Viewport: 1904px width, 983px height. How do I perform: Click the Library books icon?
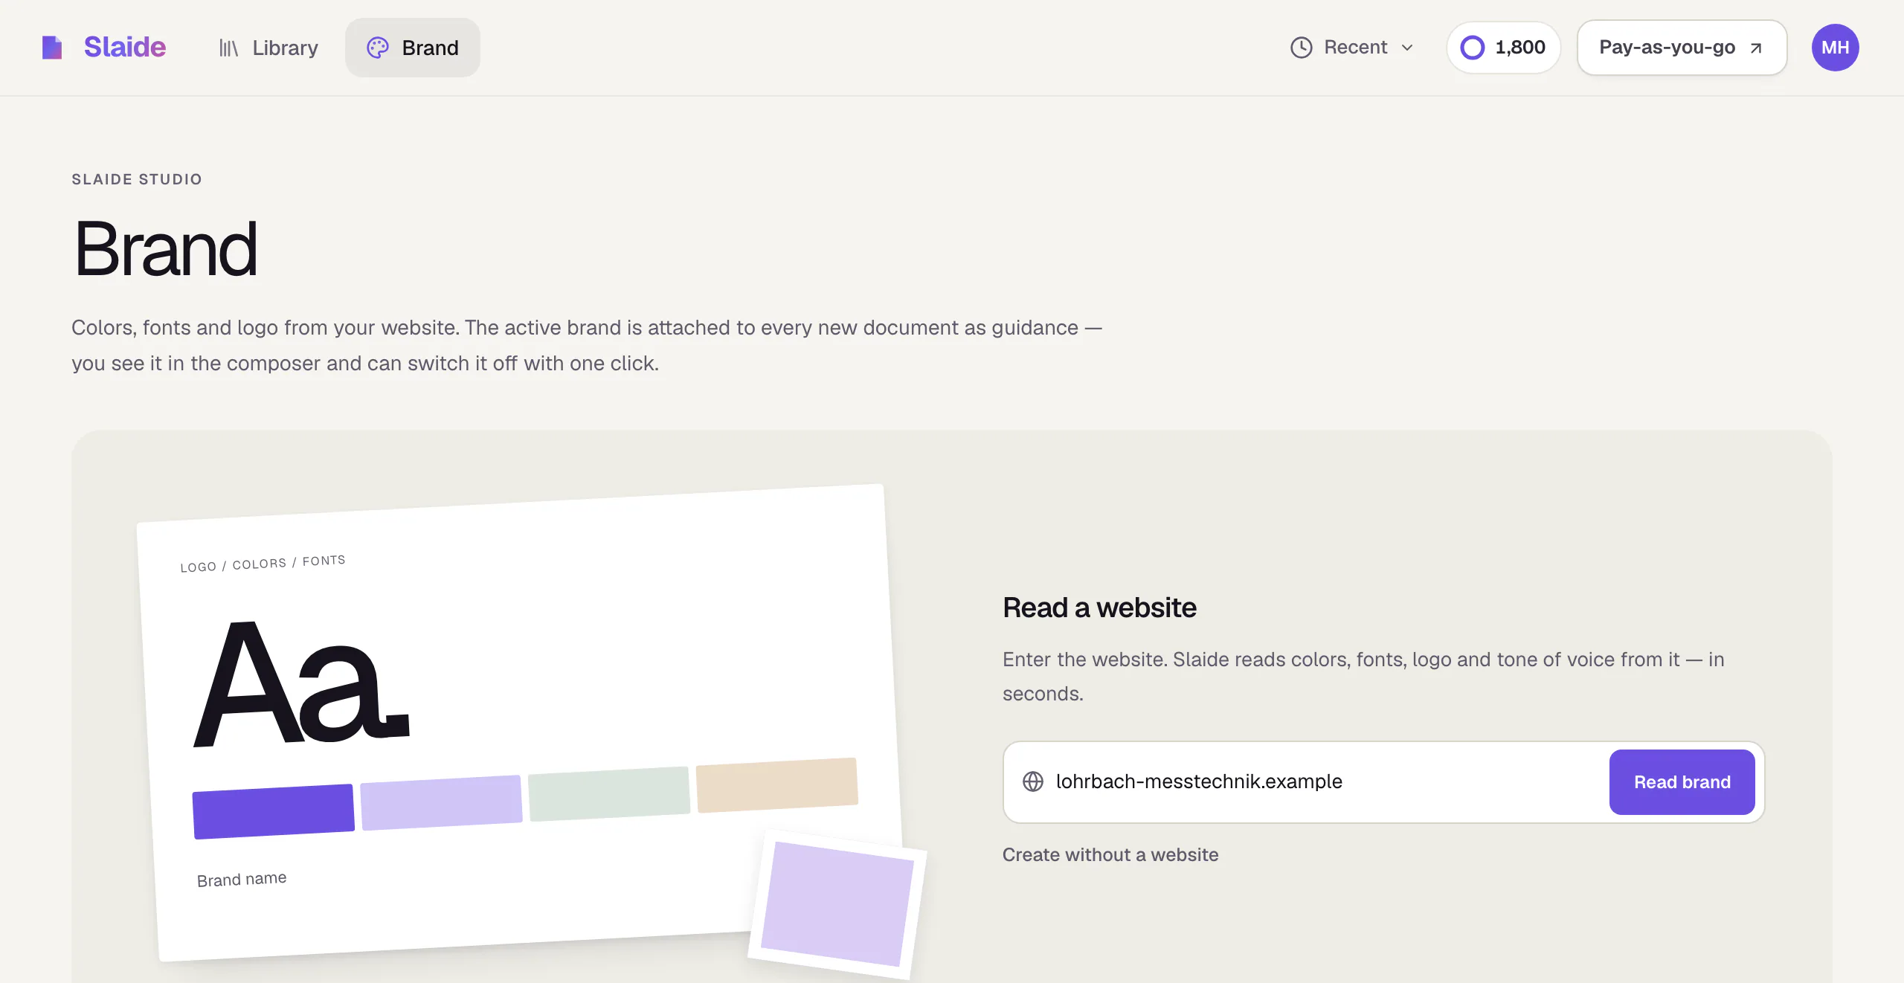click(228, 48)
